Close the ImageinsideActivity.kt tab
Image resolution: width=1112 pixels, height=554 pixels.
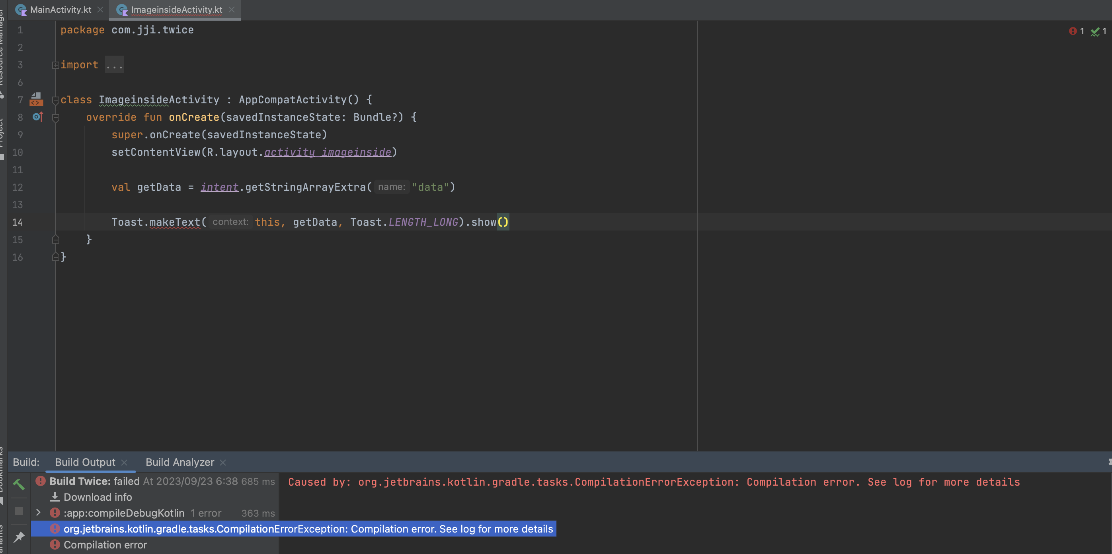click(x=232, y=10)
